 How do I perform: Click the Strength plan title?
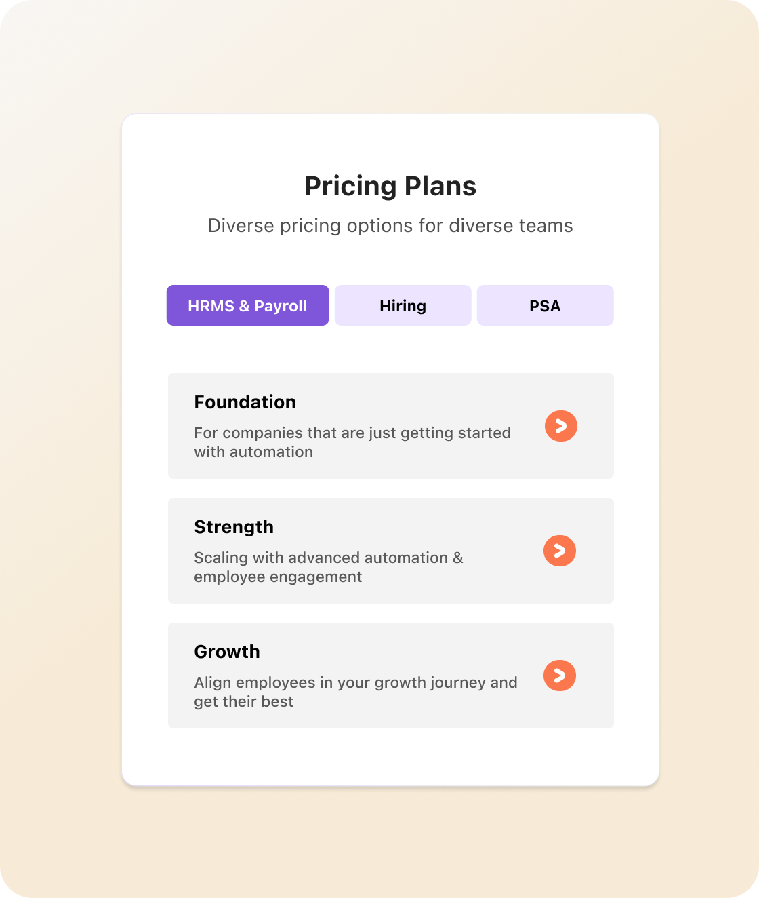coord(234,527)
